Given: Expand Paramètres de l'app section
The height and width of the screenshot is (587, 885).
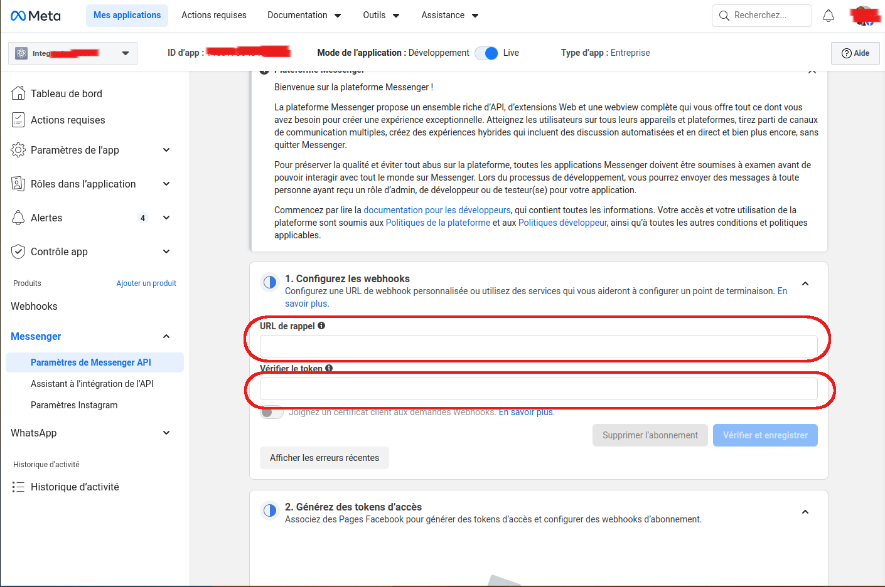Looking at the screenshot, I should (166, 150).
